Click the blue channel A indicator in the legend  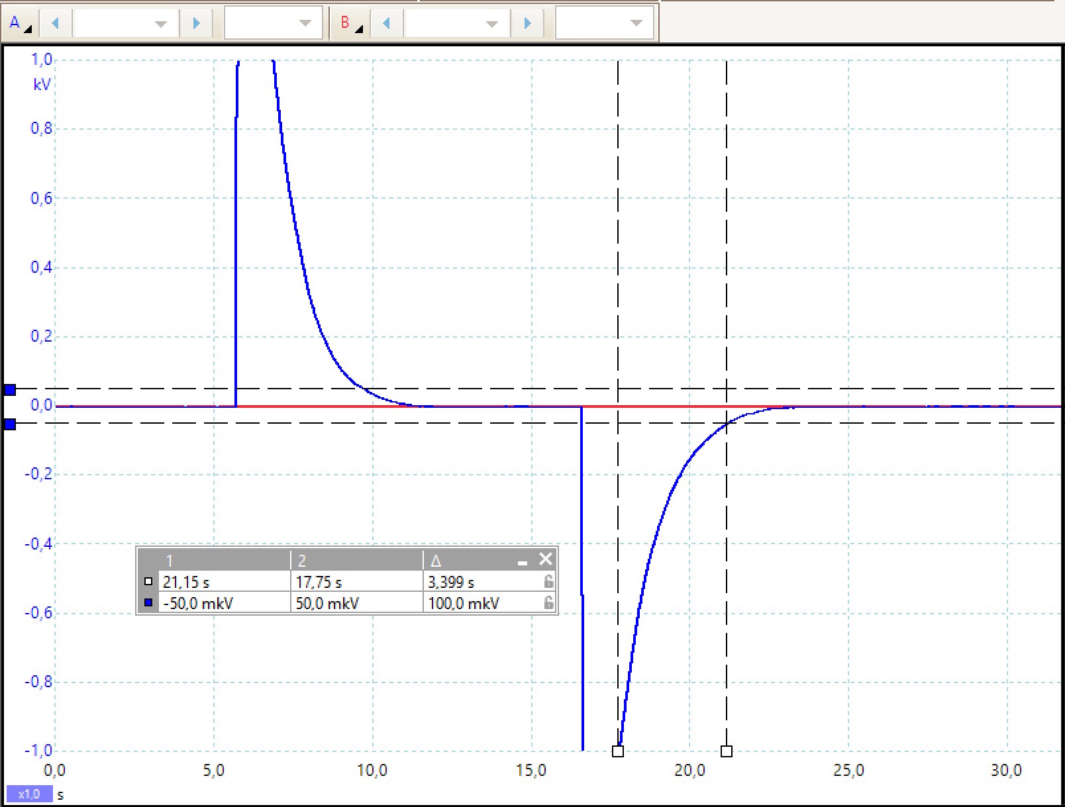click(148, 602)
